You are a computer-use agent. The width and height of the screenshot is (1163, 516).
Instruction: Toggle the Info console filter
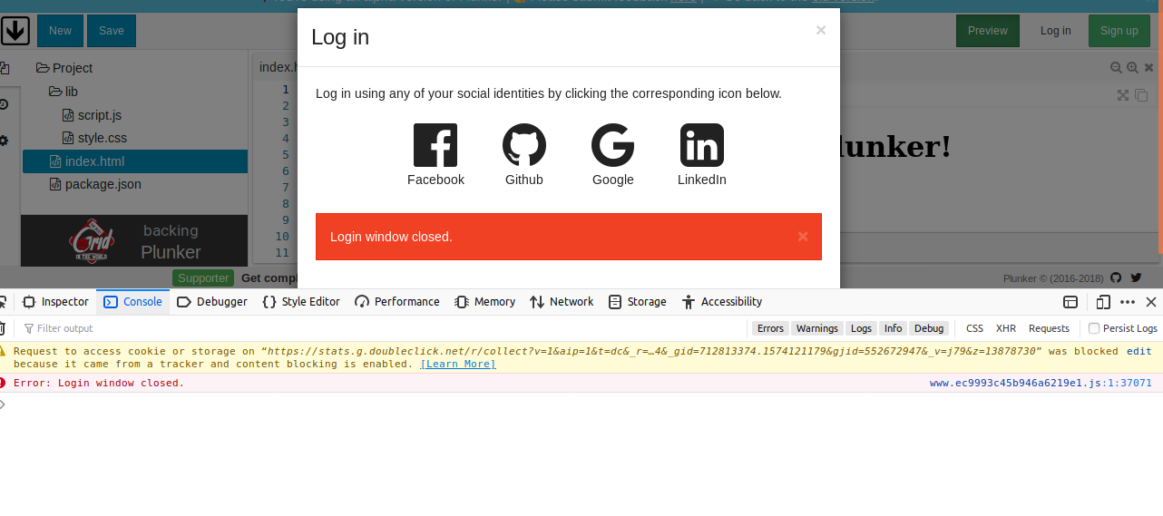click(x=894, y=328)
